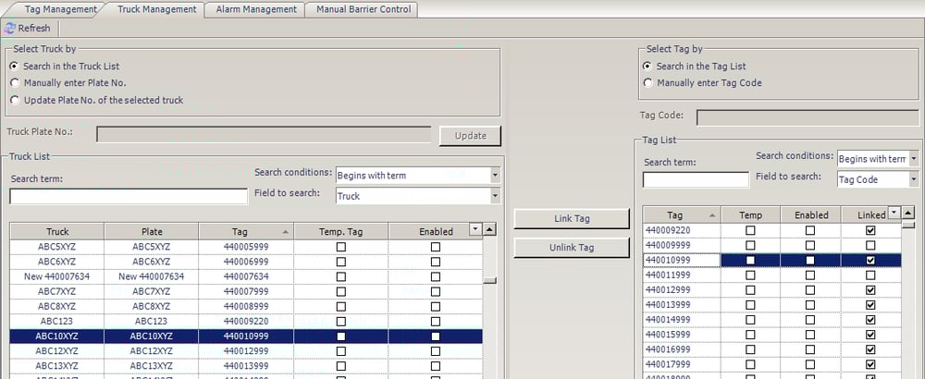Viewport: 925px width, 379px height.
Task: Click the Tag List Search term field
Action: pos(696,179)
